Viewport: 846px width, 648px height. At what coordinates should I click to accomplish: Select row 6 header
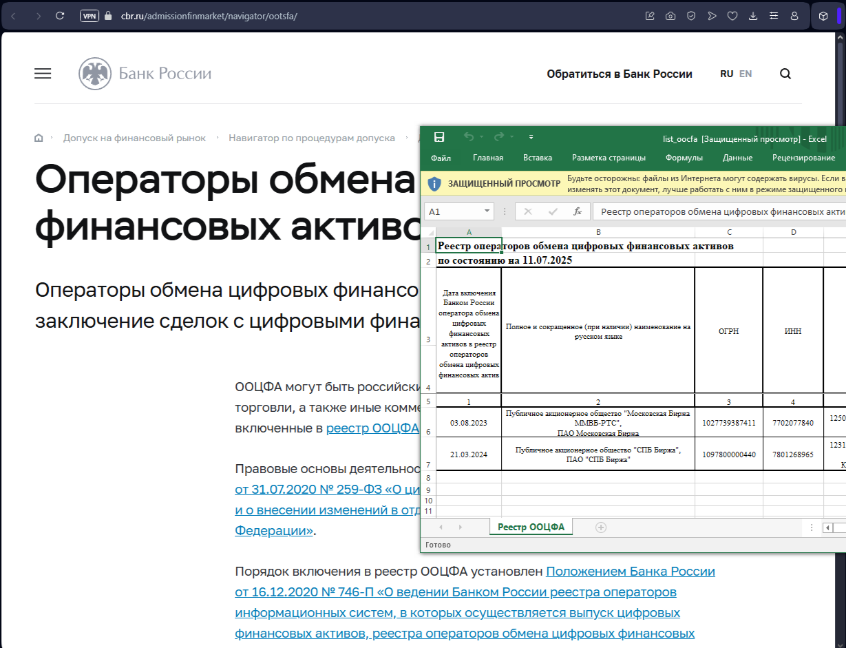[x=428, y=422]
